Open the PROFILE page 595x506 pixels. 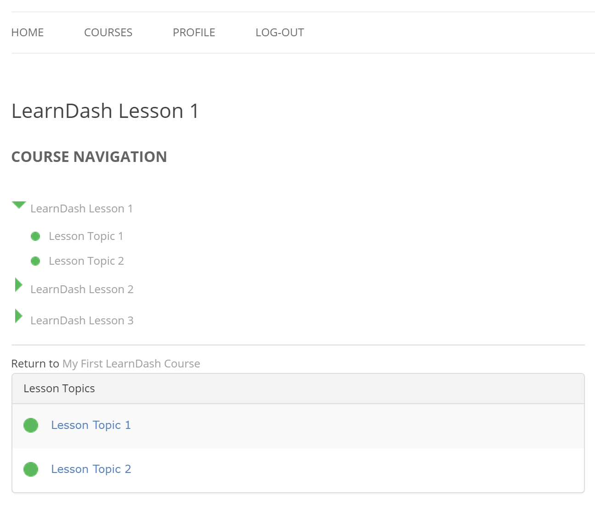(x=194, y=32)
